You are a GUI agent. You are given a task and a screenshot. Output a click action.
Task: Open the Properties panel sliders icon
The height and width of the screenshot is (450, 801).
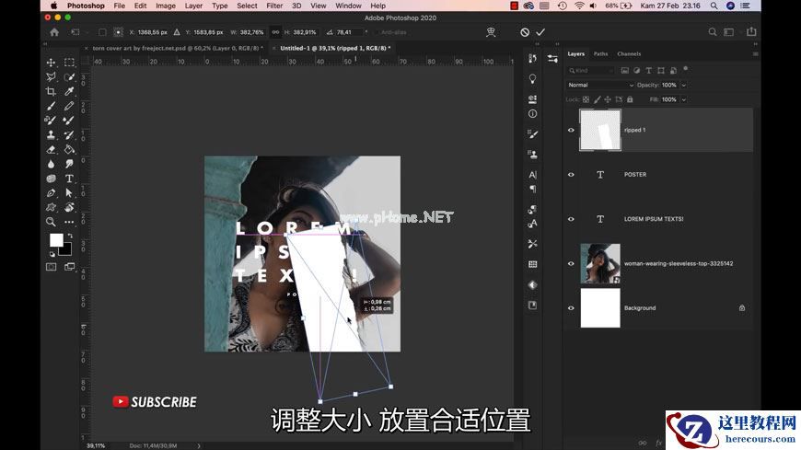[552, 59]
